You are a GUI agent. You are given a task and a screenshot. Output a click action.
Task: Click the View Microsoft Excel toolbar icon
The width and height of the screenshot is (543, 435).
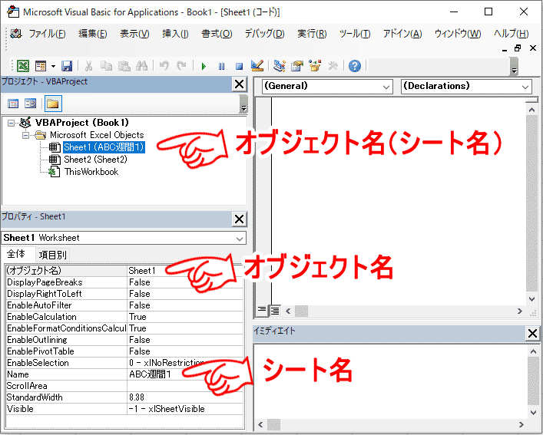tap(23, 66)
